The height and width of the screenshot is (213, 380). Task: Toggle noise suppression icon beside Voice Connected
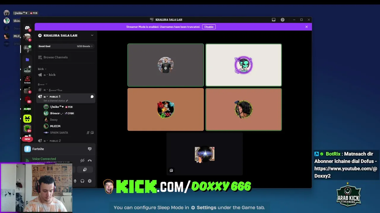point(82,161)
